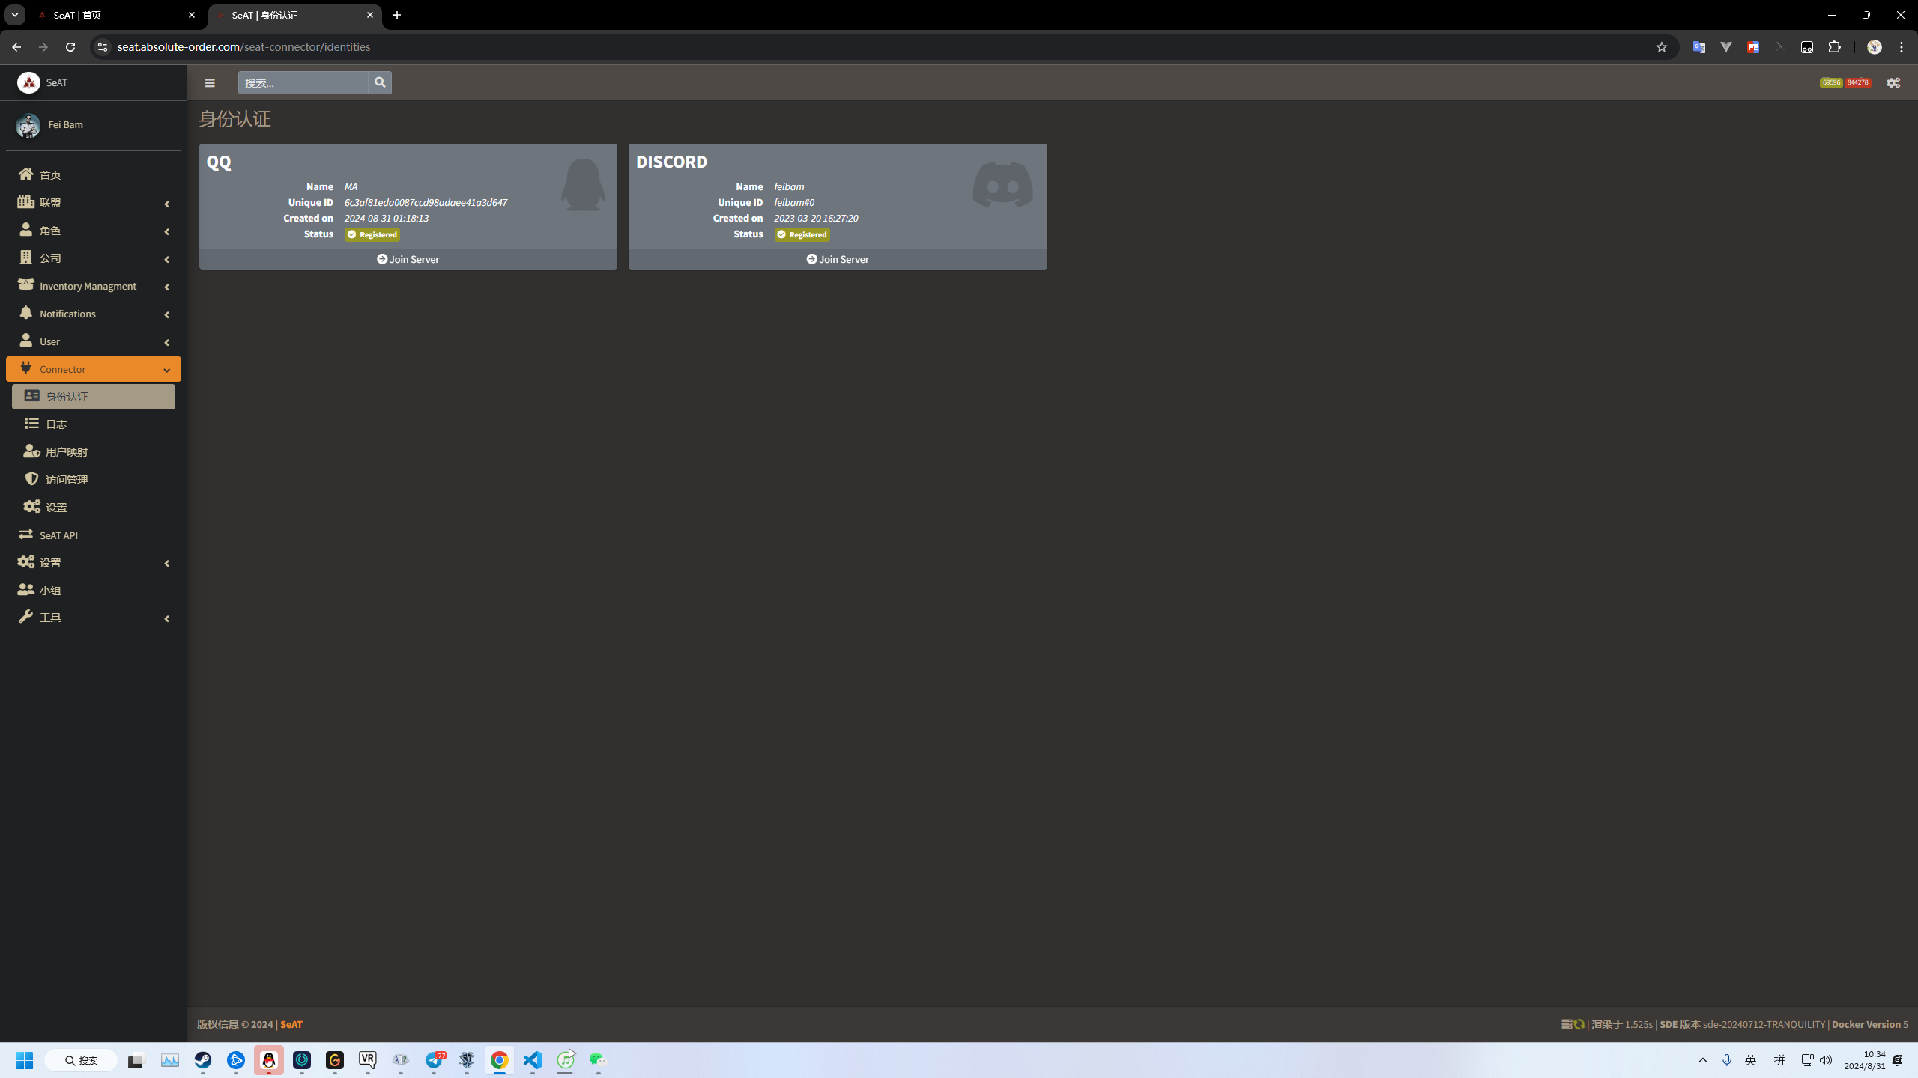
Task: Open 日志 logs list item
Action: coord(56,424)
